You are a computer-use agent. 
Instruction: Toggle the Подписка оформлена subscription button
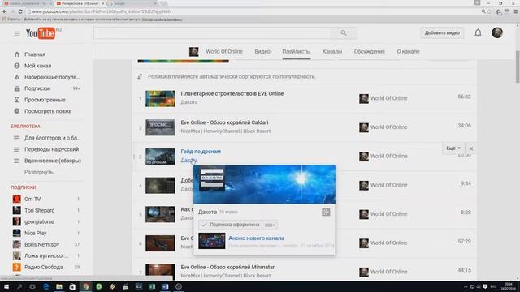pos(230,225)
